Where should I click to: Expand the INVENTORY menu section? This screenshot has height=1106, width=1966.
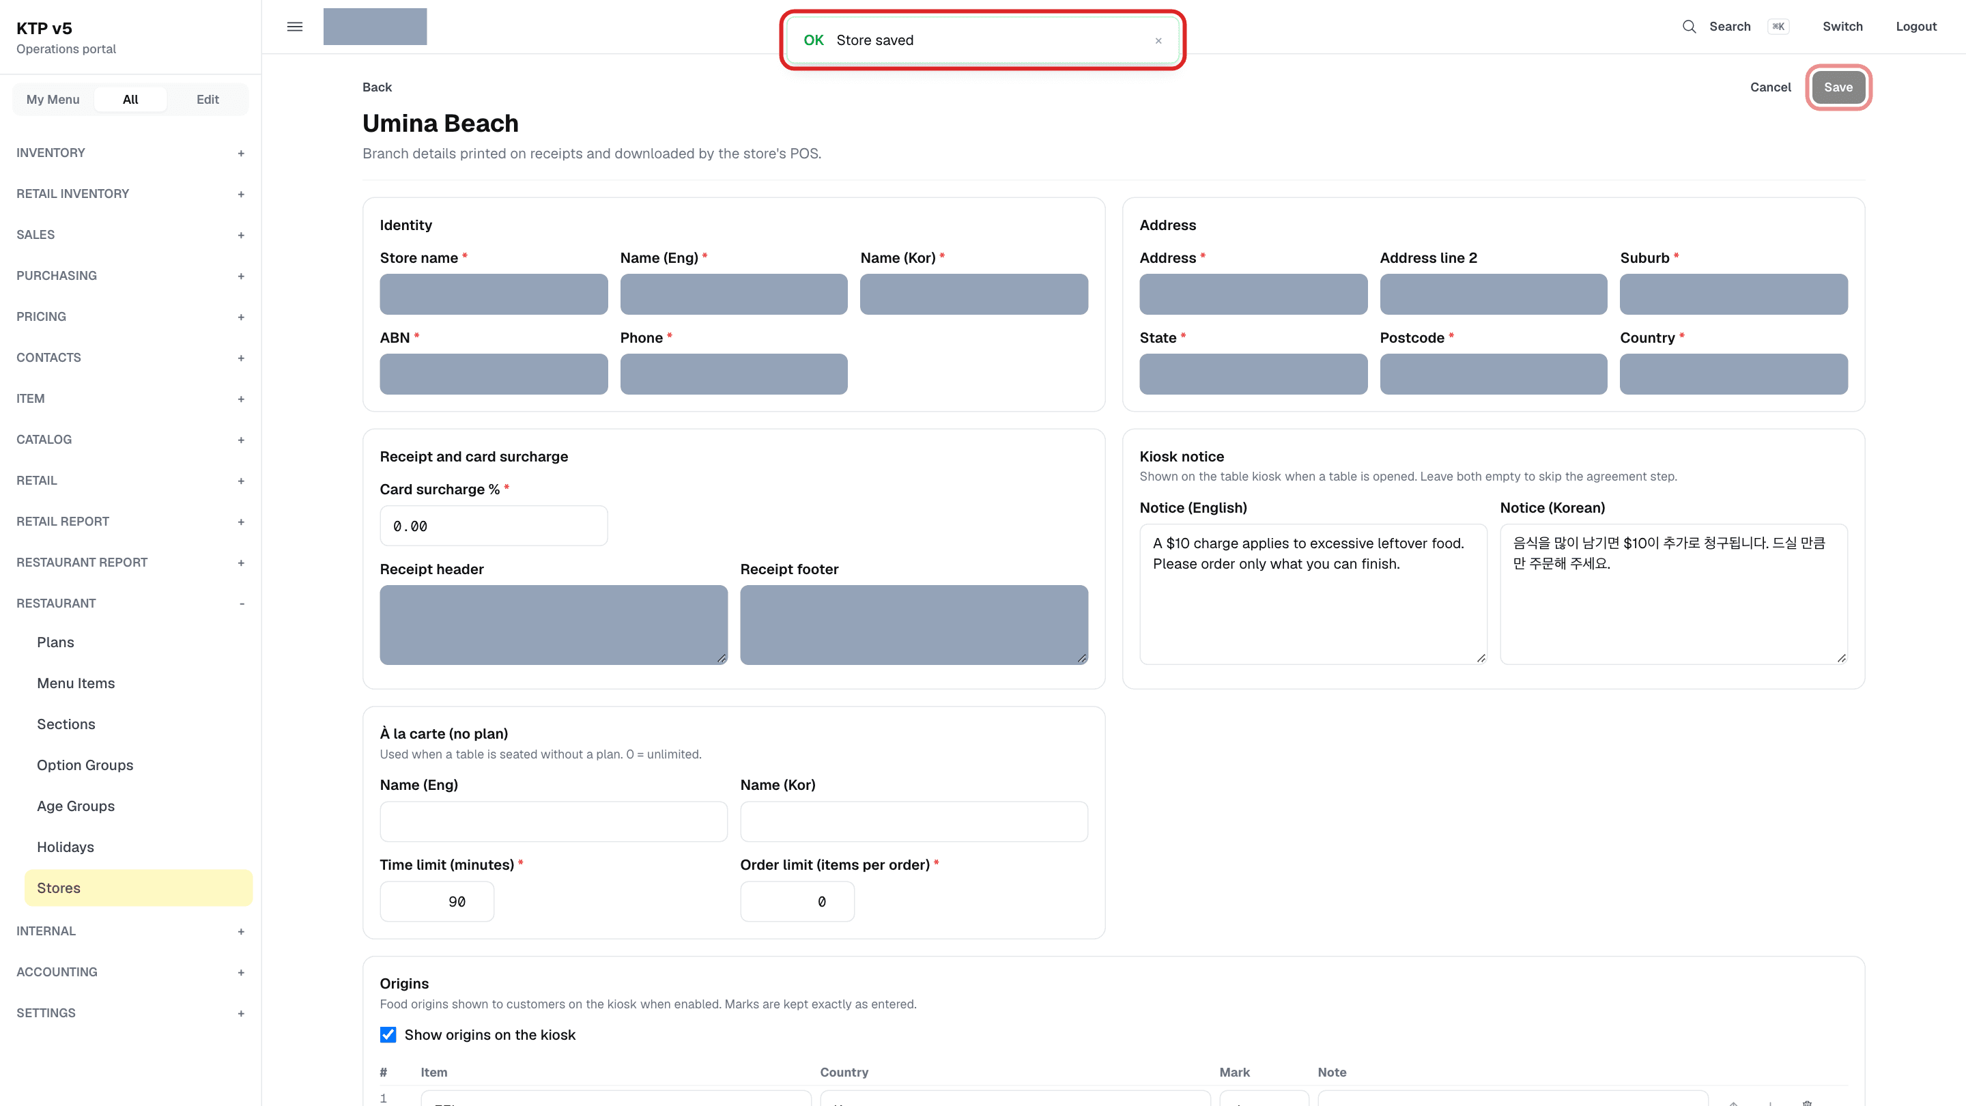pyautogui.click(x=130, y=153)
